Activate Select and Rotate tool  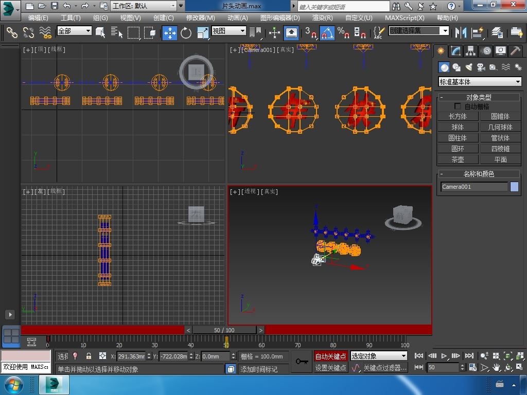pyautogui.click(x=186, y=33)
